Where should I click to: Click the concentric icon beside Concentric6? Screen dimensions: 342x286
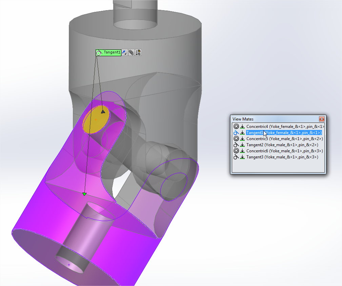[x=236, y=151]
